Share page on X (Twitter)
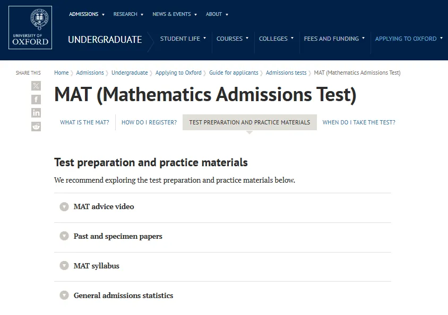The width and height of the screenshot is (448, 315). [x=36, y=86]
